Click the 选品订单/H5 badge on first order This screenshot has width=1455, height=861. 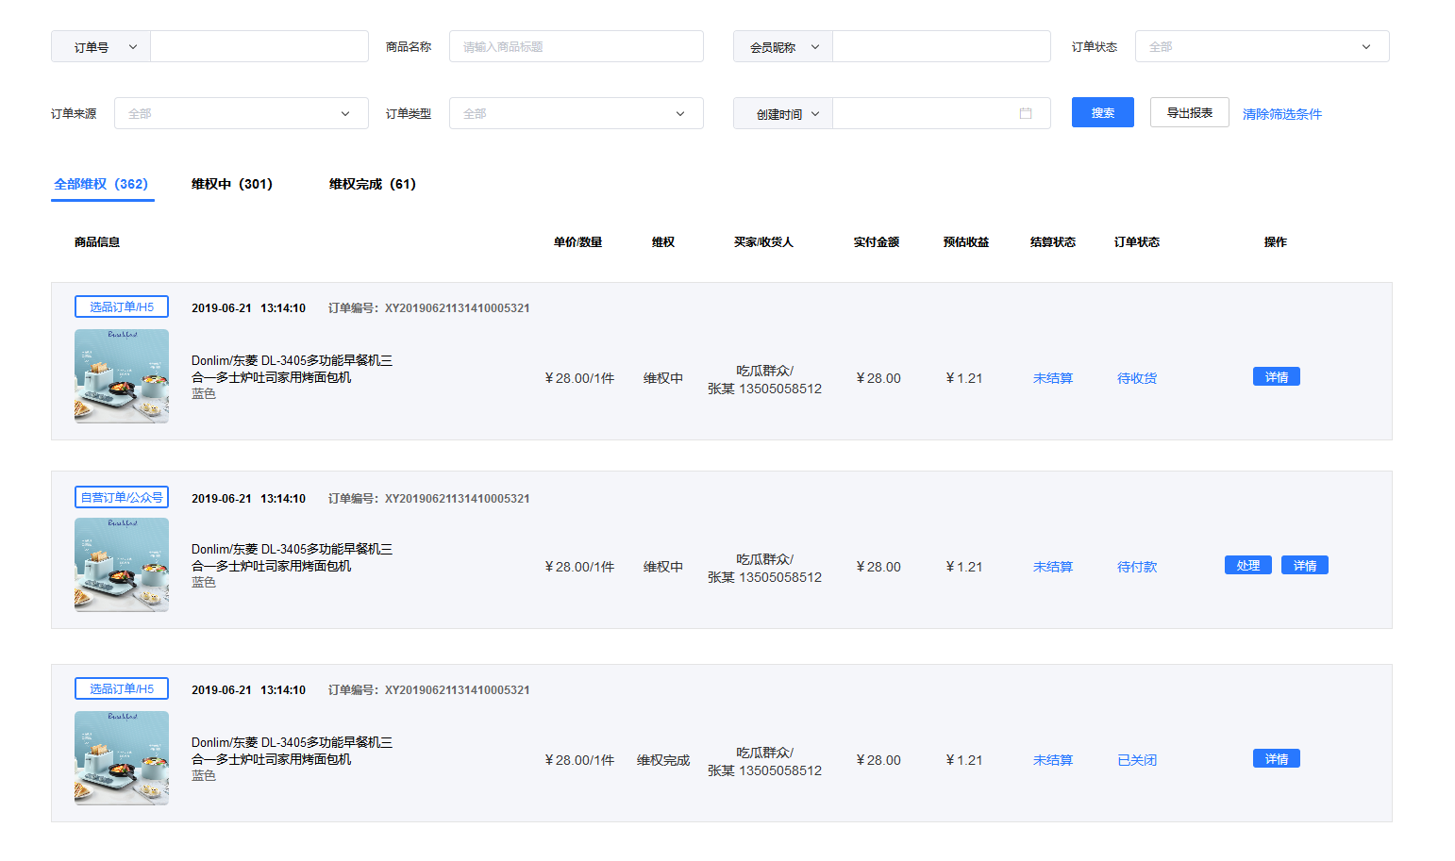[x=121, y=306]
